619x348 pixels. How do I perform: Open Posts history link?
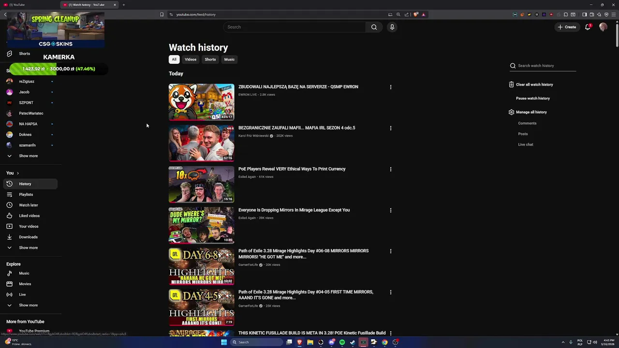click(523, 134)
